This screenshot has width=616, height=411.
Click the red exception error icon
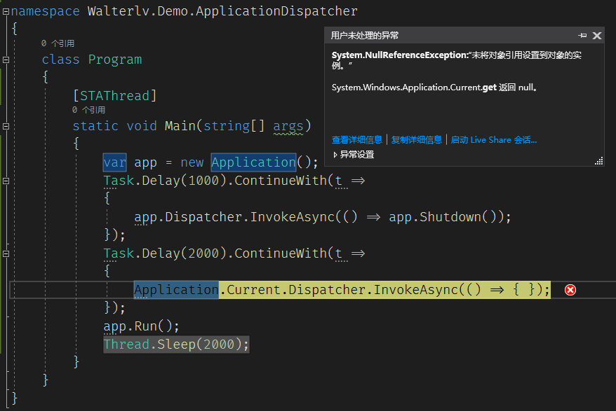[x=570, y=290]
